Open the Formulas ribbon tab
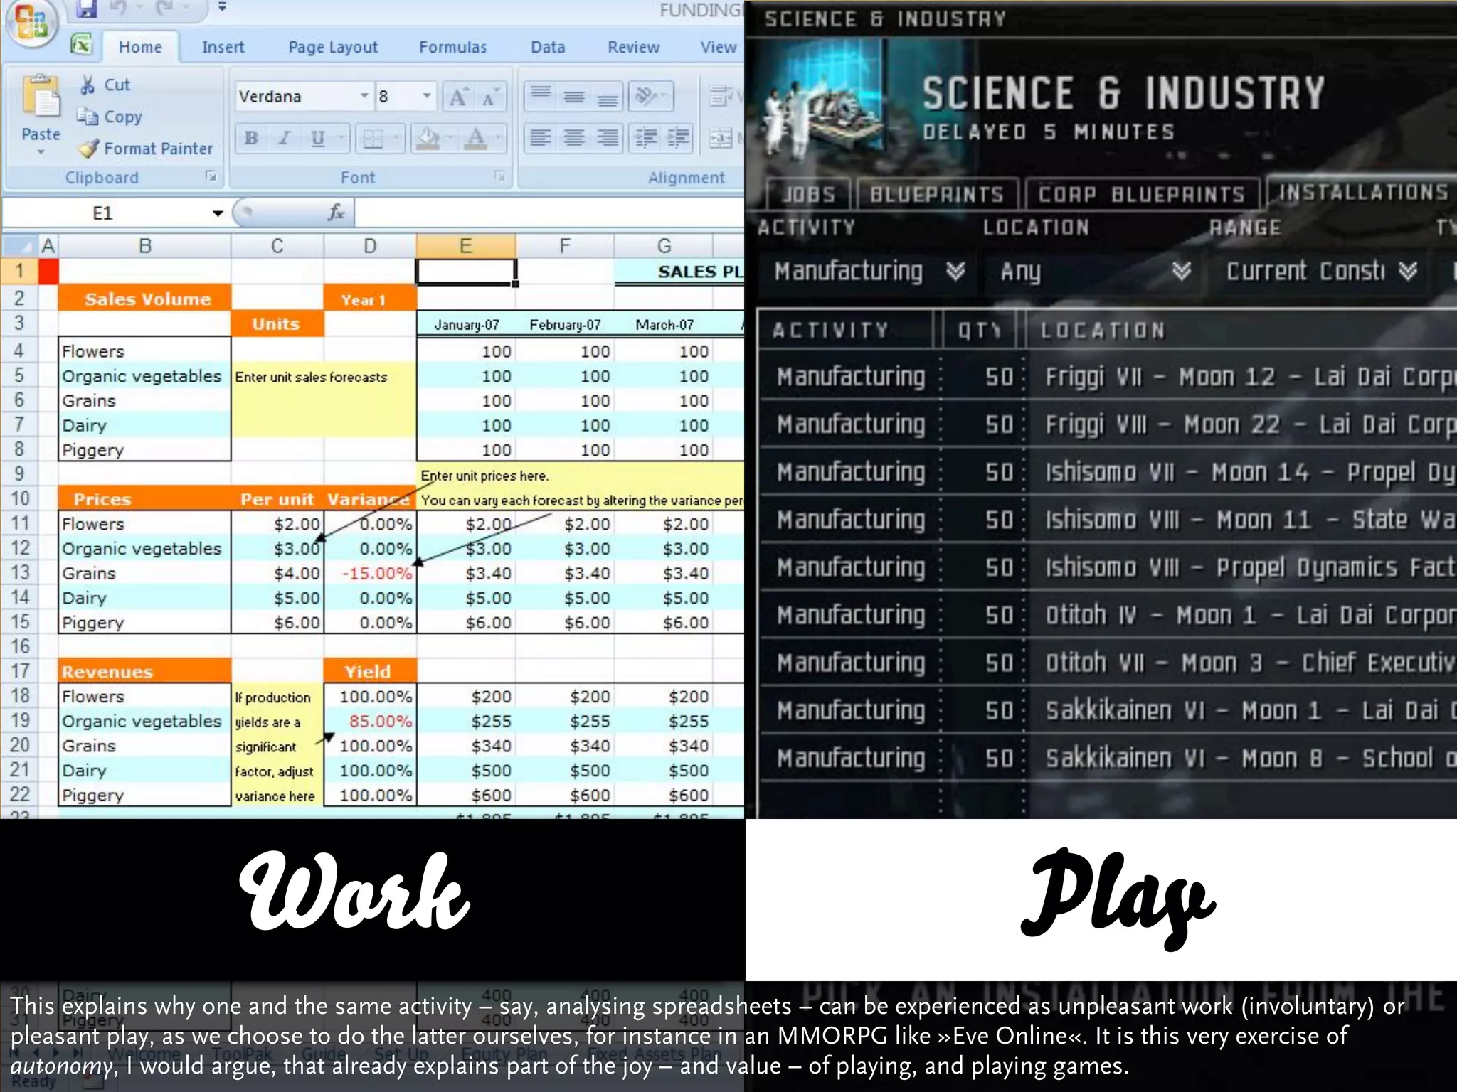The width and height of the screenshot is (1457, 1092). (x=452, y=47)
